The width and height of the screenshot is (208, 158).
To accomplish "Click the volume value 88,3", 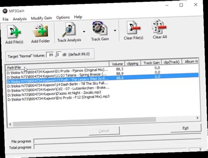I will click(x=120, y=69).
